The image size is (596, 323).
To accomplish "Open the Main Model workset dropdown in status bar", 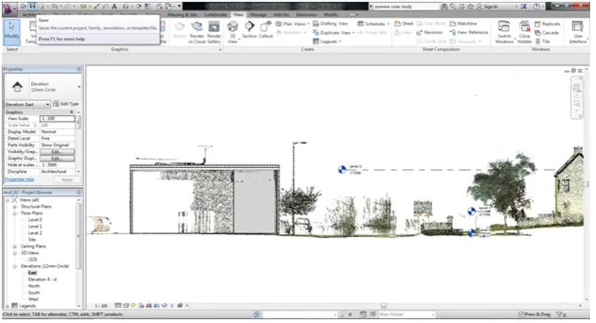I will click(x=407, y=315).
